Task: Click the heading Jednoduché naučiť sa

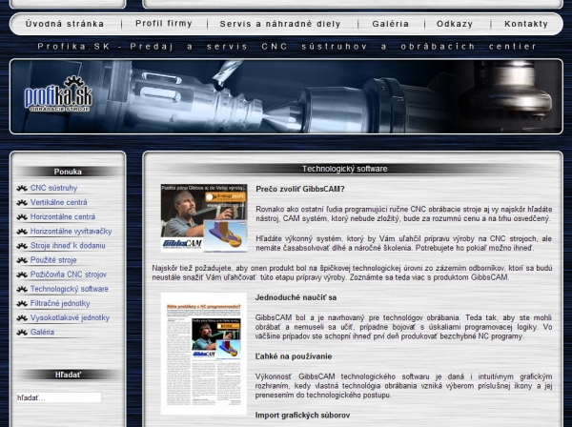Action: pyautogui.click(x=296, y=297)
